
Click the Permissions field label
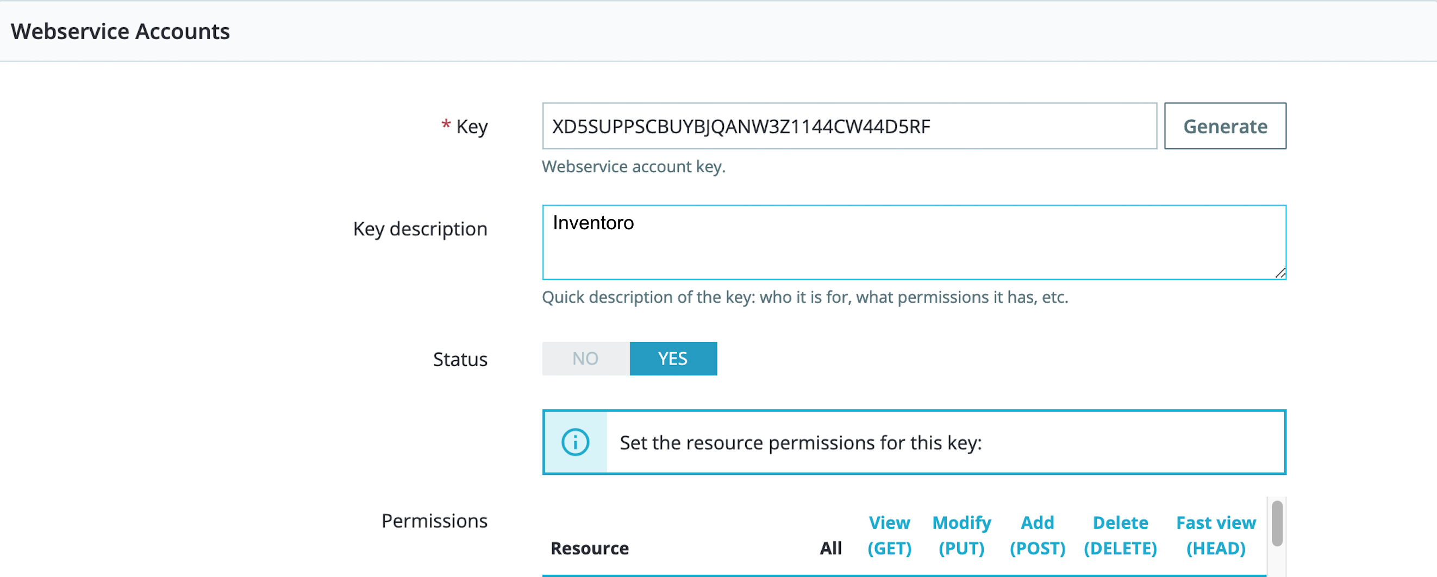[x=434, y=520]
